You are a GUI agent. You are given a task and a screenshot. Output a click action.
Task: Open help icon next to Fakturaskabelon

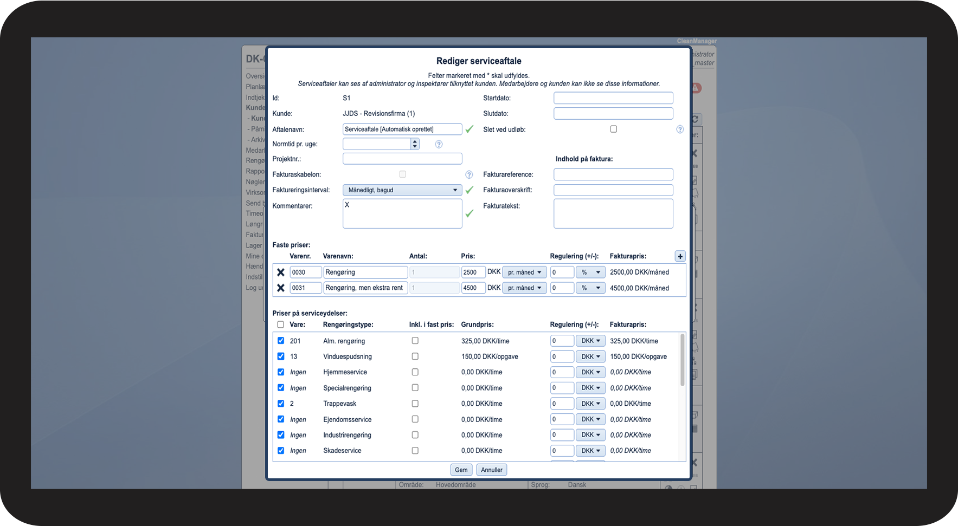point(469,174)
